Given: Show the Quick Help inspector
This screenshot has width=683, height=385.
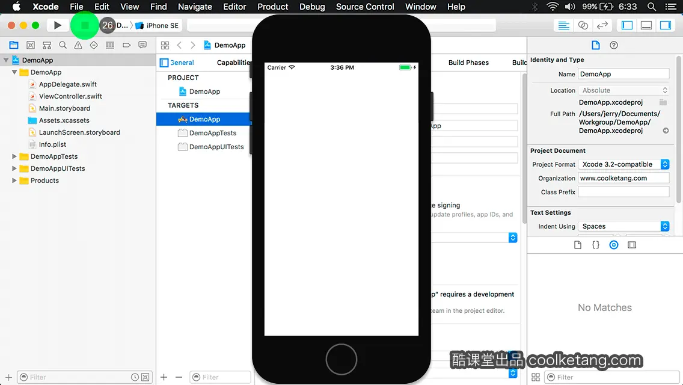Looking at the screenshot, I should (x=614, y=45).
